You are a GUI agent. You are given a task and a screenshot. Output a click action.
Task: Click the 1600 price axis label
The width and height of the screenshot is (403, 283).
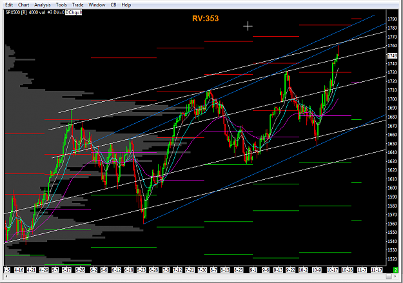pyautogui.click(x=392, y=188)
